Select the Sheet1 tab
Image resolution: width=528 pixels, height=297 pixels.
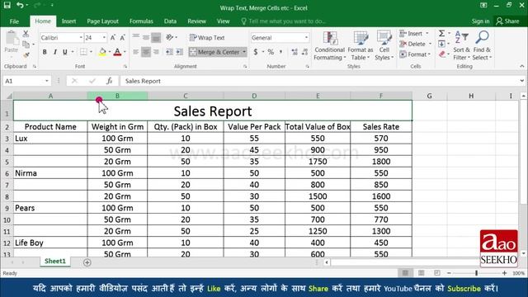(x=55, y=262)
